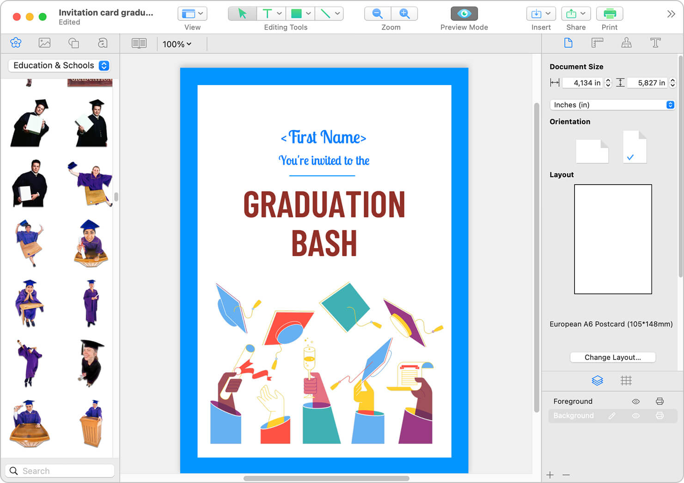684x483 pixels.
Task: Click the Print toolbar icon
Action: (610, 13)
